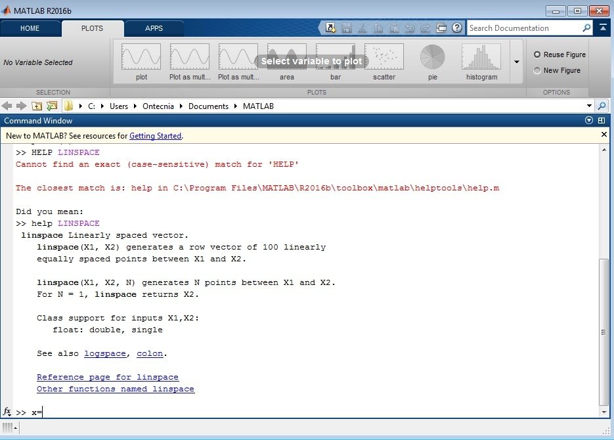Click the red 'Cannot find an exact' error text
The height and width of the screenshot is (440, 614).
pos(157,164)
